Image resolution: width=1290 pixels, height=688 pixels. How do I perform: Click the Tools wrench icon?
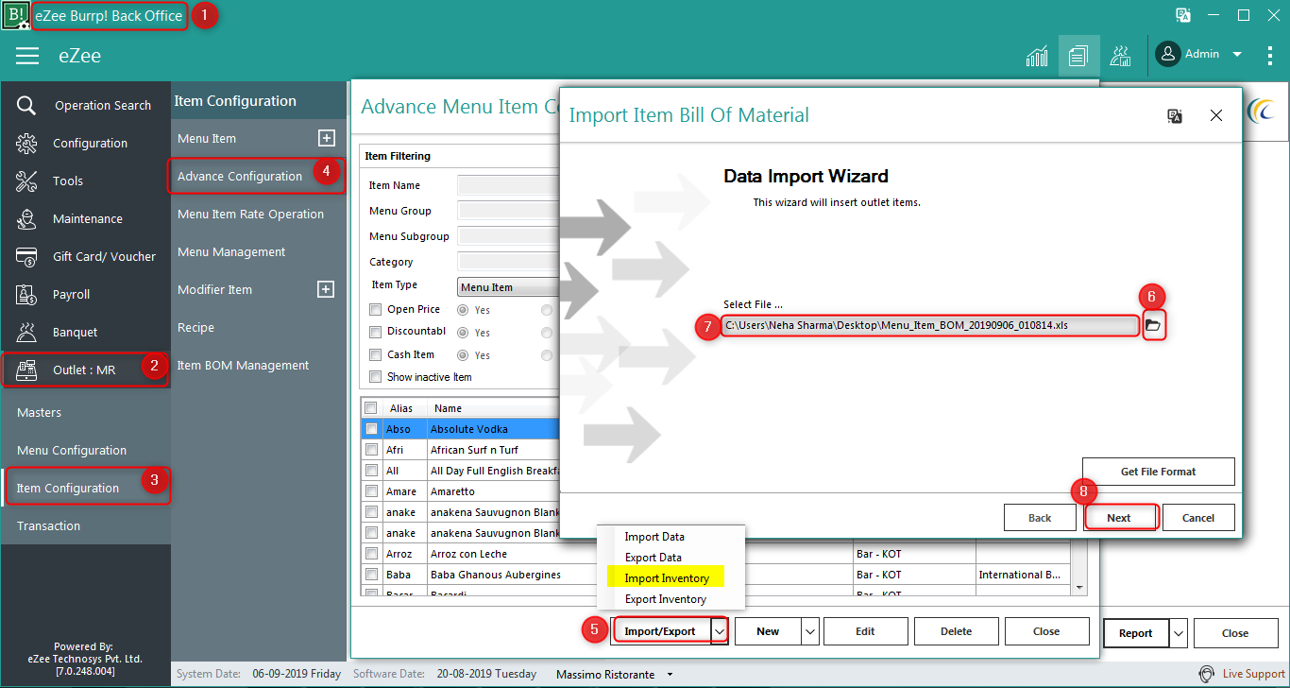pyautogui.click(x=26, y=181)
